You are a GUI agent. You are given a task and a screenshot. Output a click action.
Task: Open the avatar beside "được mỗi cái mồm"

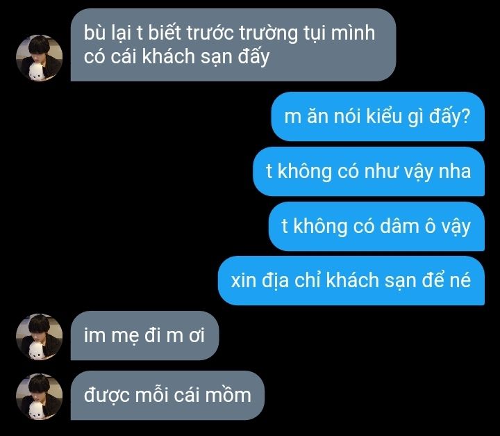[x=39, y=396]
